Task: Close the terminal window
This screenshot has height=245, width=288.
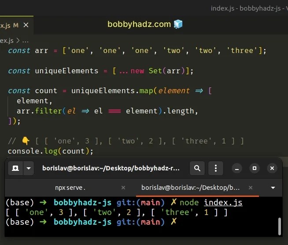Action: 272,168
